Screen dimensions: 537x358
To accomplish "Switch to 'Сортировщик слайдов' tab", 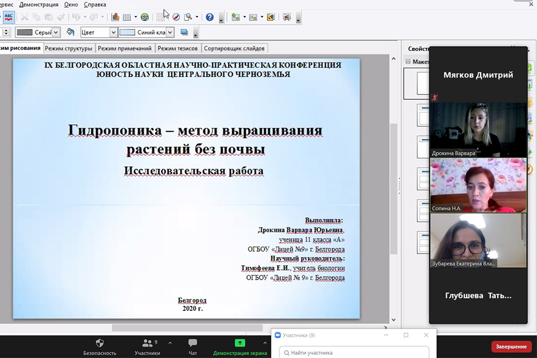I will 234,48.
